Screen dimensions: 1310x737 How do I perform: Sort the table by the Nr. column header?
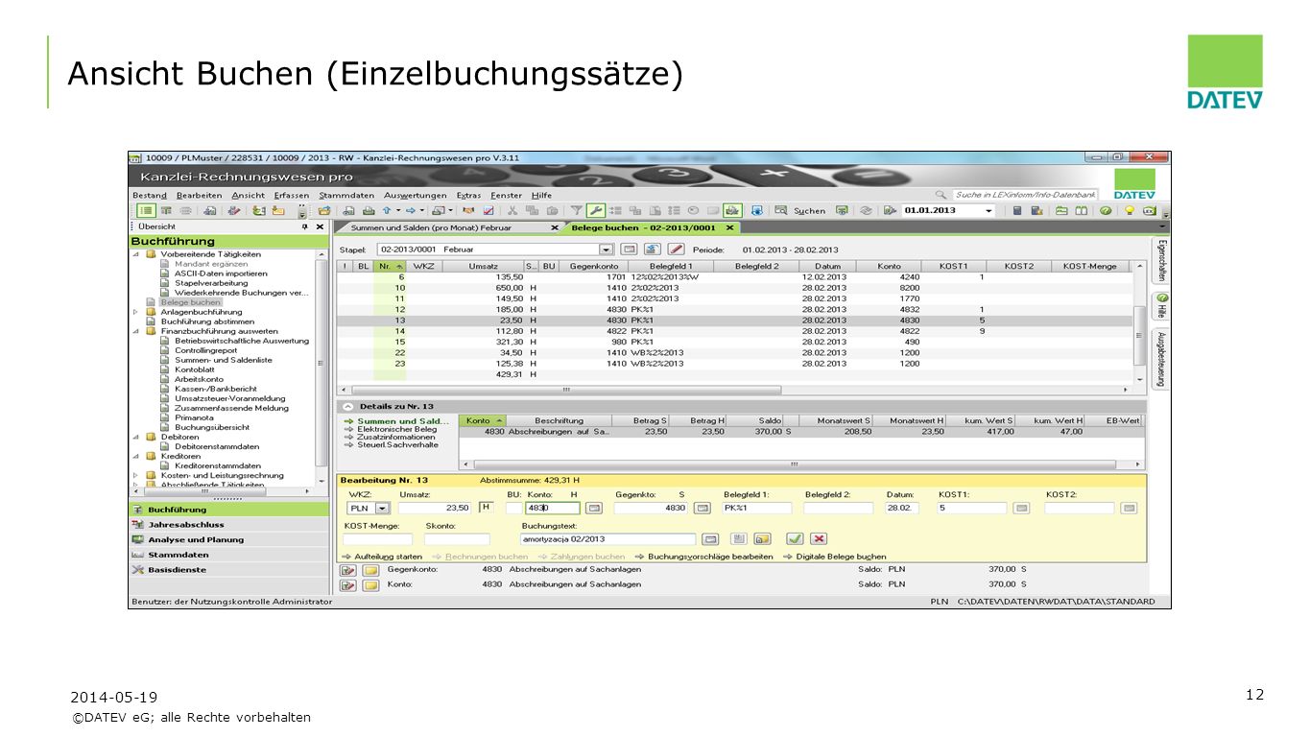click(390, 266)
